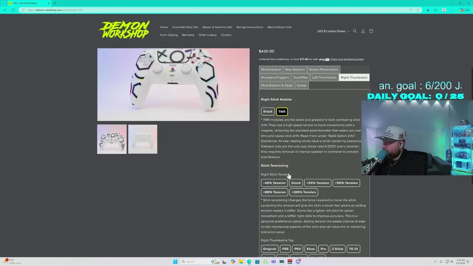Screen dimensions: 473x266
Task: Open Microsoft Edge from the taskbar
Action: click(249, 262)
